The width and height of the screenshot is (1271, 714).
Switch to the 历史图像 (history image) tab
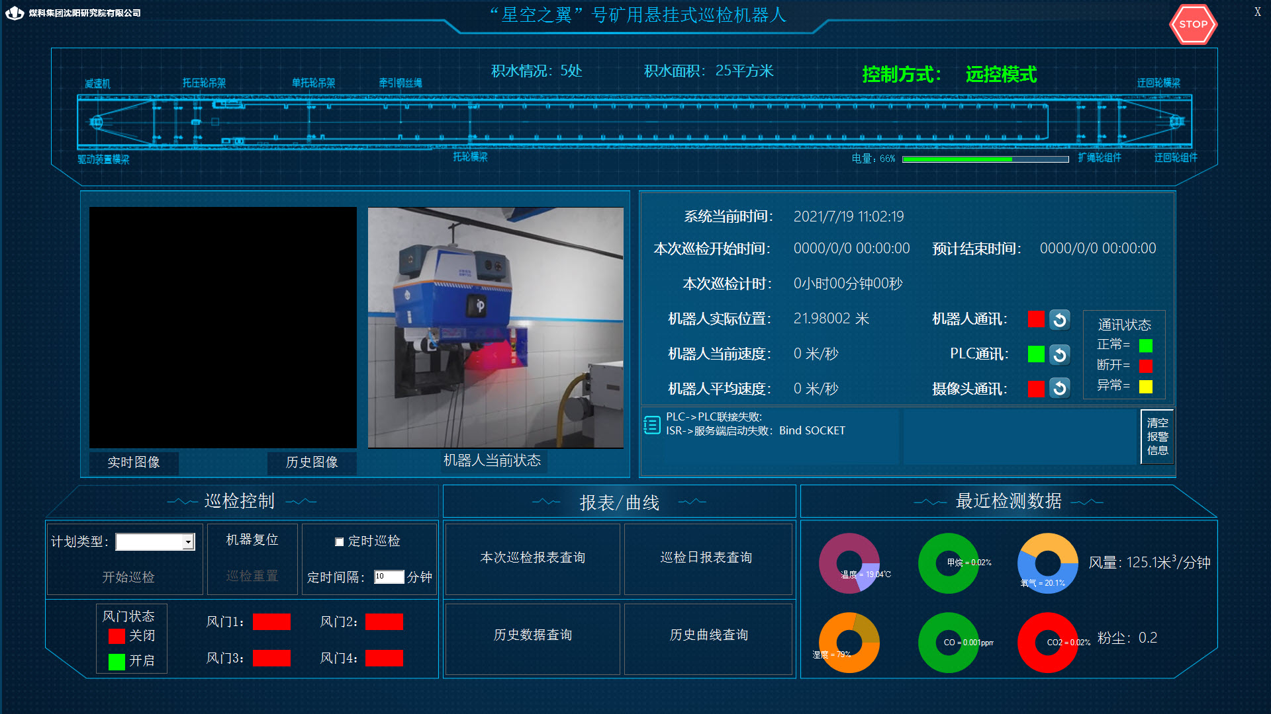[312, 462]
